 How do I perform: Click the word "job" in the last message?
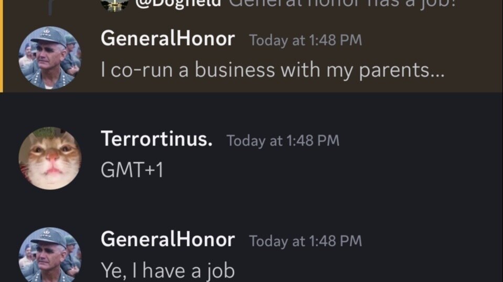click(221, 270)
